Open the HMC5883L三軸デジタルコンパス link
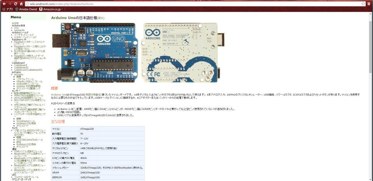373x181 pixels. coord(29,106)
